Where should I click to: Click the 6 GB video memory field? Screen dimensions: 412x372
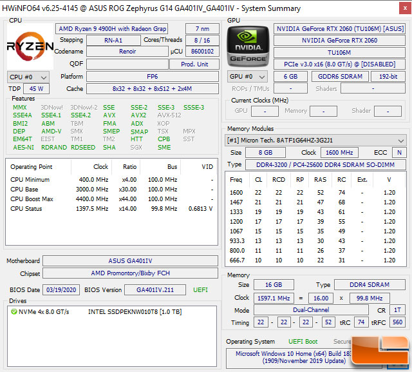pyautogui.click(x=290, y=77)
